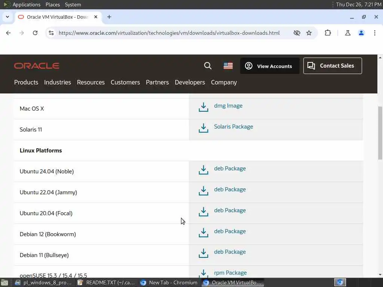383x287 pixels.
Task: Open the Extensions puzzle icon
Action: click(328, 33)
